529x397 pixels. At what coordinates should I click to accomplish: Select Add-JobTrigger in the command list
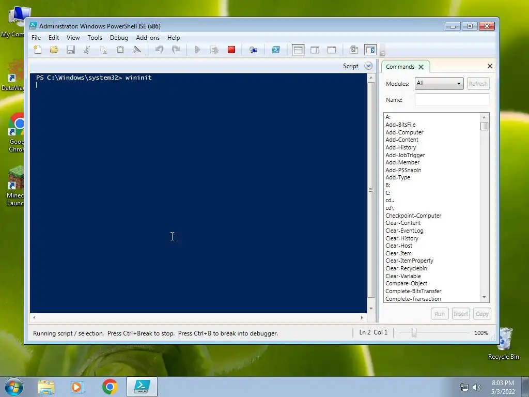(x=405, y=155)
